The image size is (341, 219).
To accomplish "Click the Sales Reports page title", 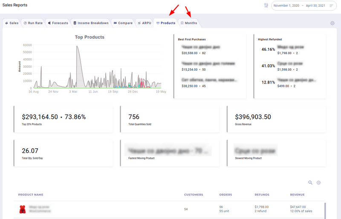I will [x=15, y=5].
